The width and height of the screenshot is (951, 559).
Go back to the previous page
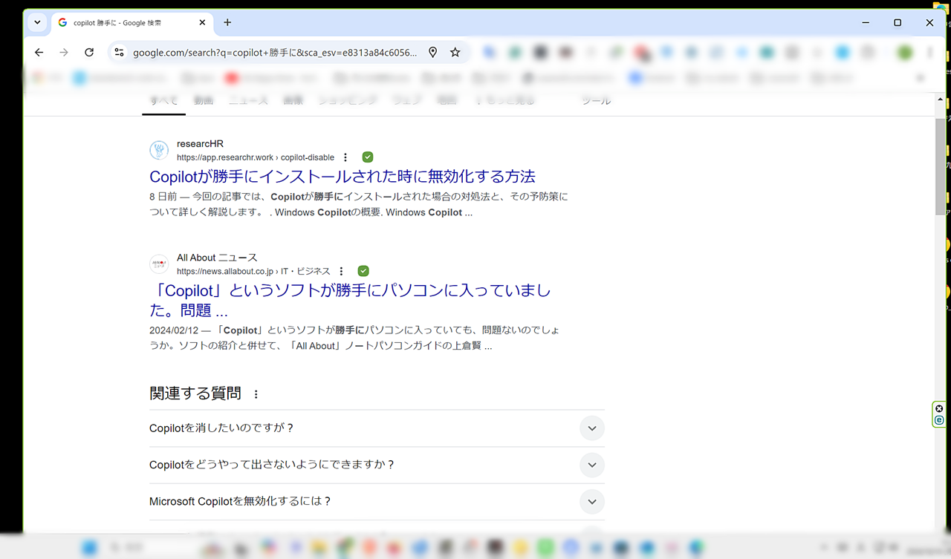coord(39,52)
